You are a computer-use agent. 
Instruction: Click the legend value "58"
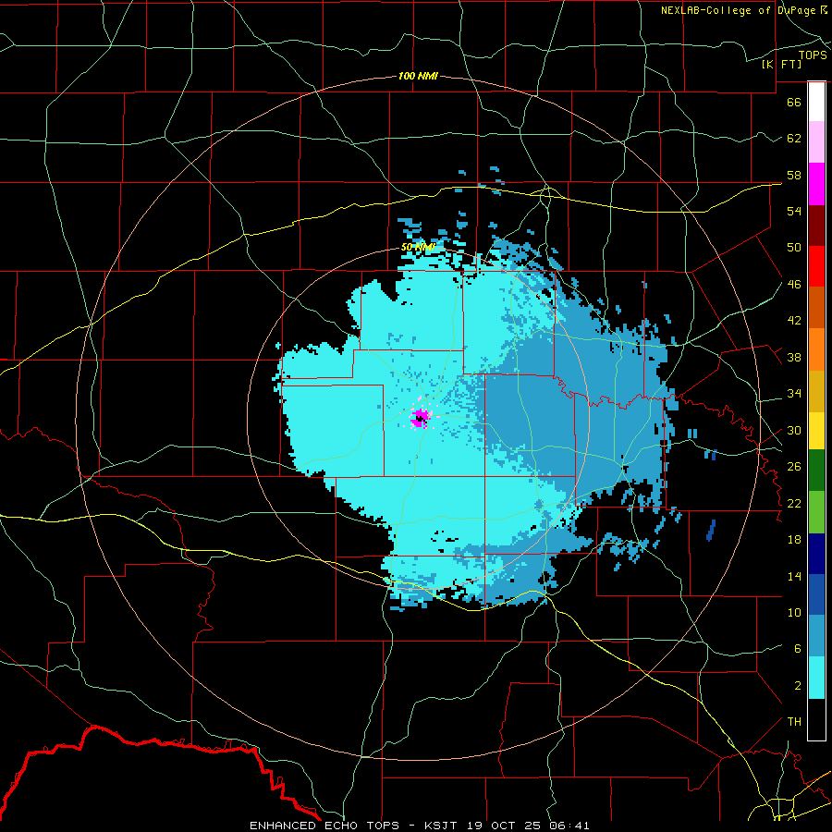[x=794, y=175]
